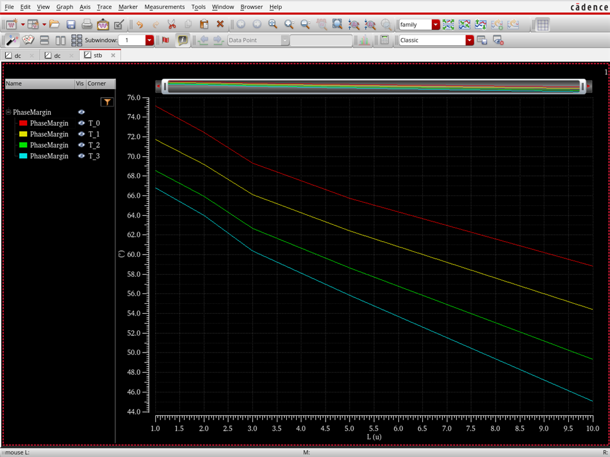
Task: Click the print icon
Action: [87, 25]
